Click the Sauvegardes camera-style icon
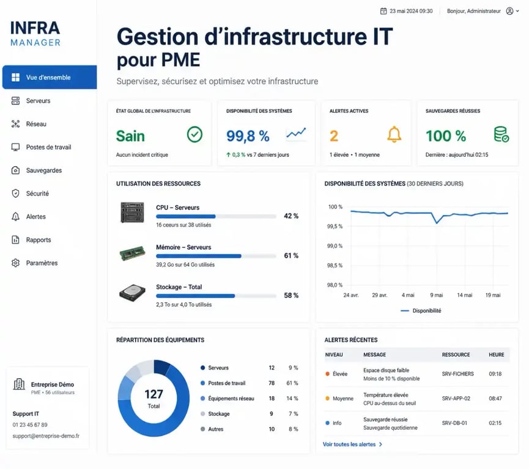The image size is (529, 469). (x=15, y=170)
